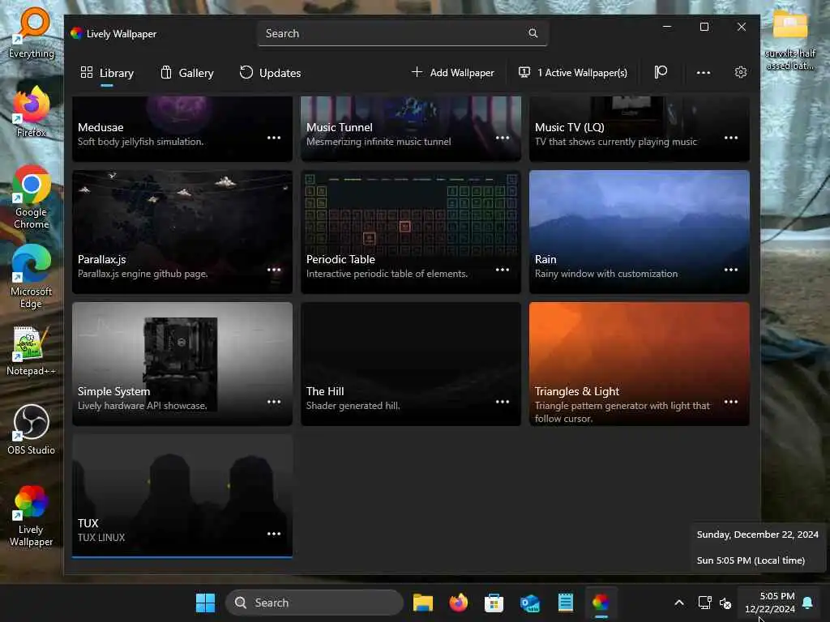Open the Windows Start menu
This screenshot has width=830, height=622.
[205, 603]
